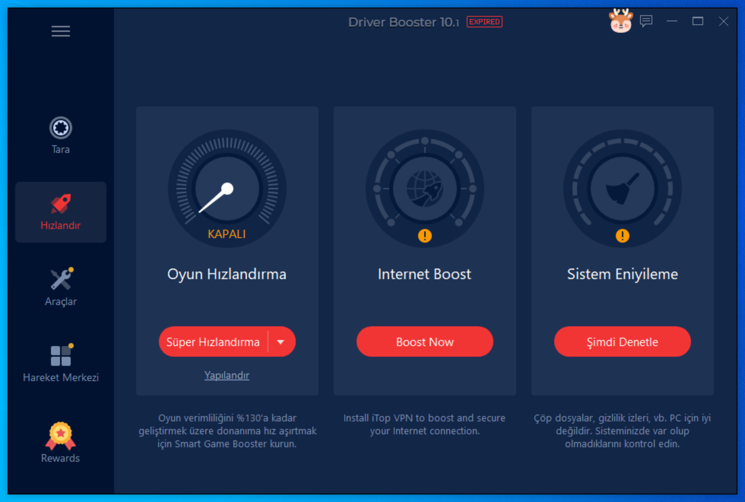The width and height of the screenshot is (745, 502).
Task: Open the Tara scan section
Action: tap(61, 135)
